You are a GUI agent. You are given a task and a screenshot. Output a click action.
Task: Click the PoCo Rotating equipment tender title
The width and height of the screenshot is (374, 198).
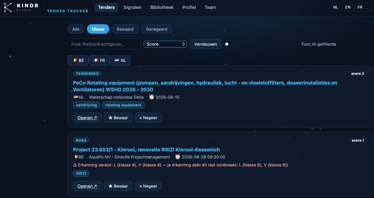(205, 86)
